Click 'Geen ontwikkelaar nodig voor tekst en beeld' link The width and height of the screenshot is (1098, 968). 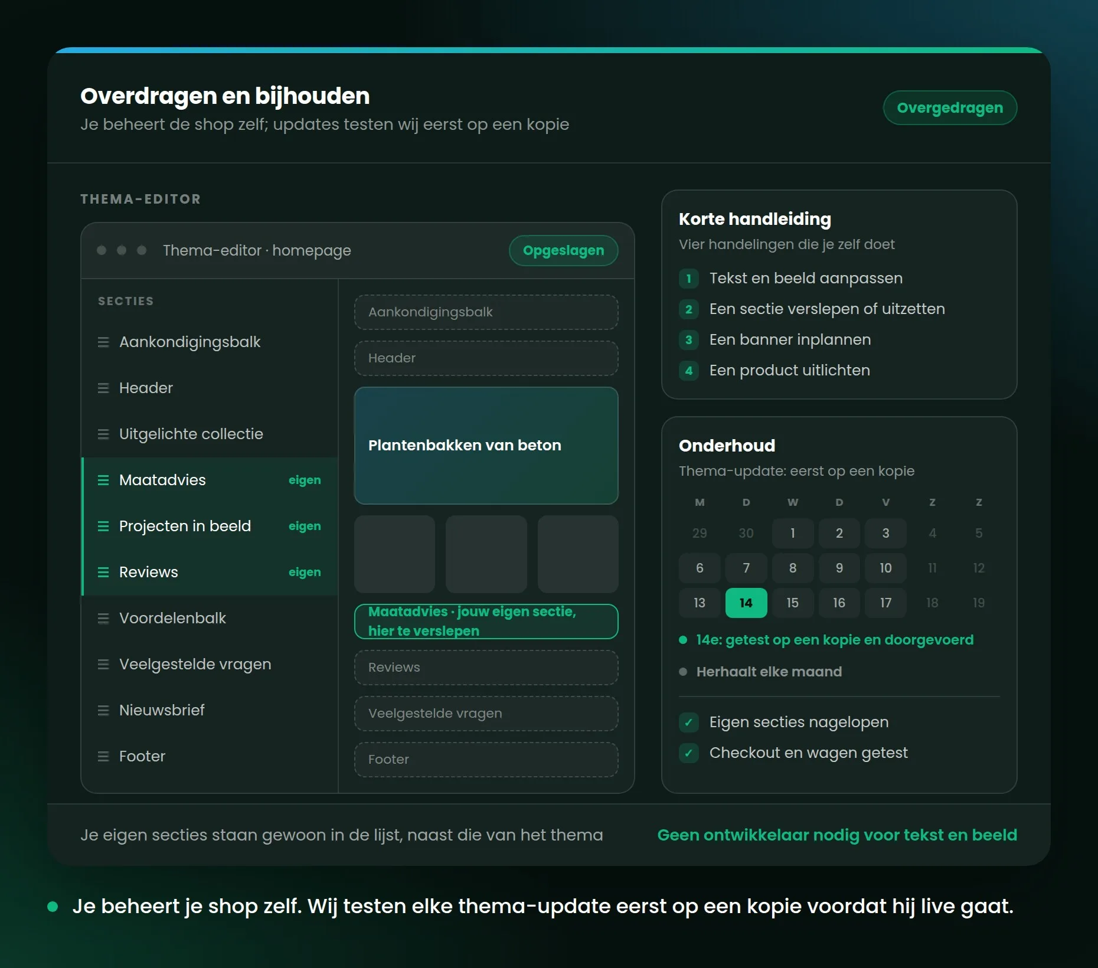[837, 835]
